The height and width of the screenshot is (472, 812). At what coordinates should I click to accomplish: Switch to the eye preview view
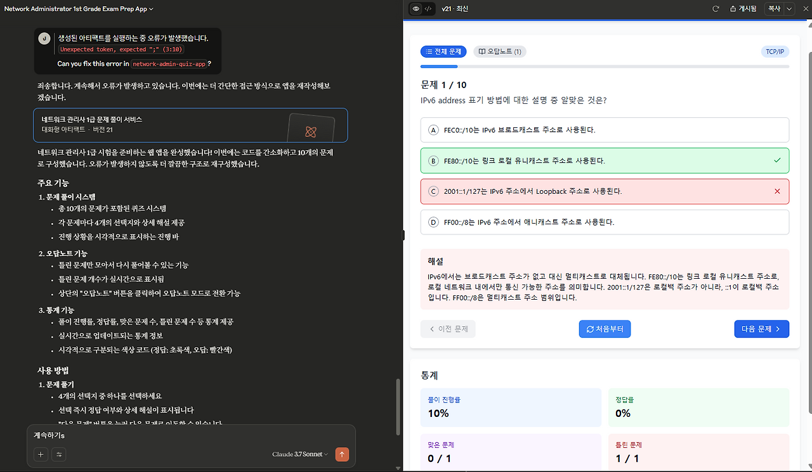coord(416,9)
